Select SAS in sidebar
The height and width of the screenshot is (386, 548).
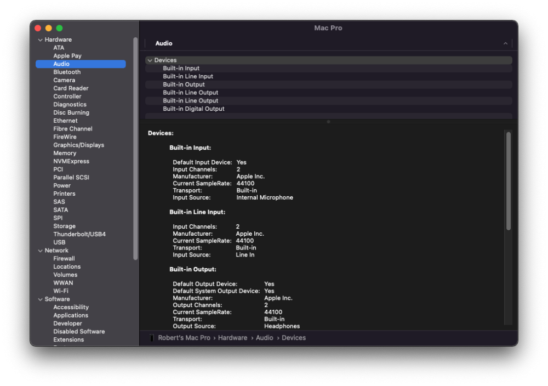pos(59,202)
